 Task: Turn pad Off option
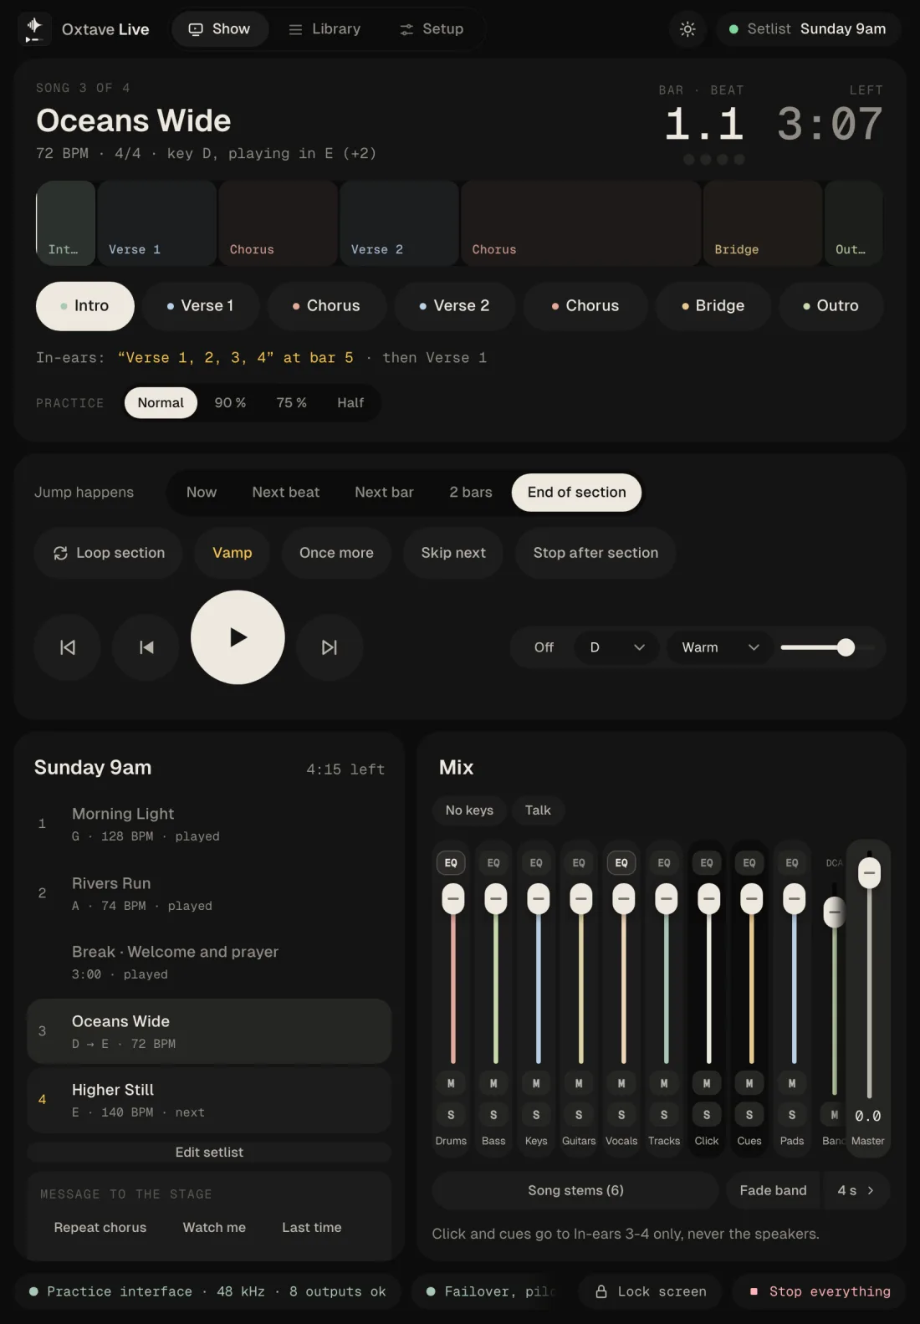(x=544, y=647)
